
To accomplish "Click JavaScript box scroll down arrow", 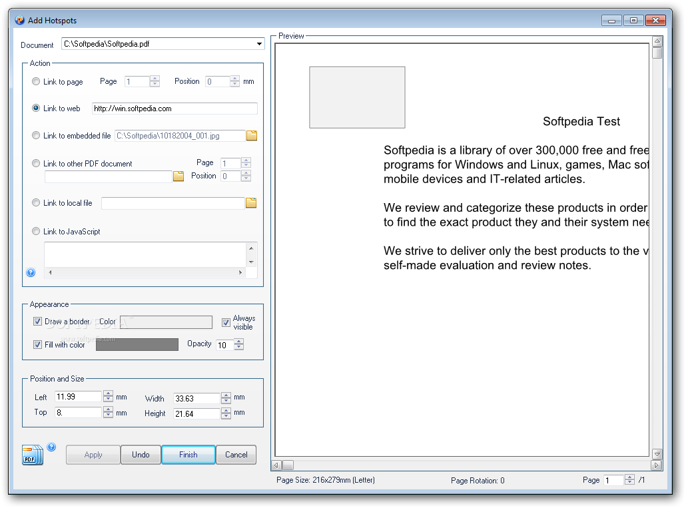I will (x=251, y=262).
